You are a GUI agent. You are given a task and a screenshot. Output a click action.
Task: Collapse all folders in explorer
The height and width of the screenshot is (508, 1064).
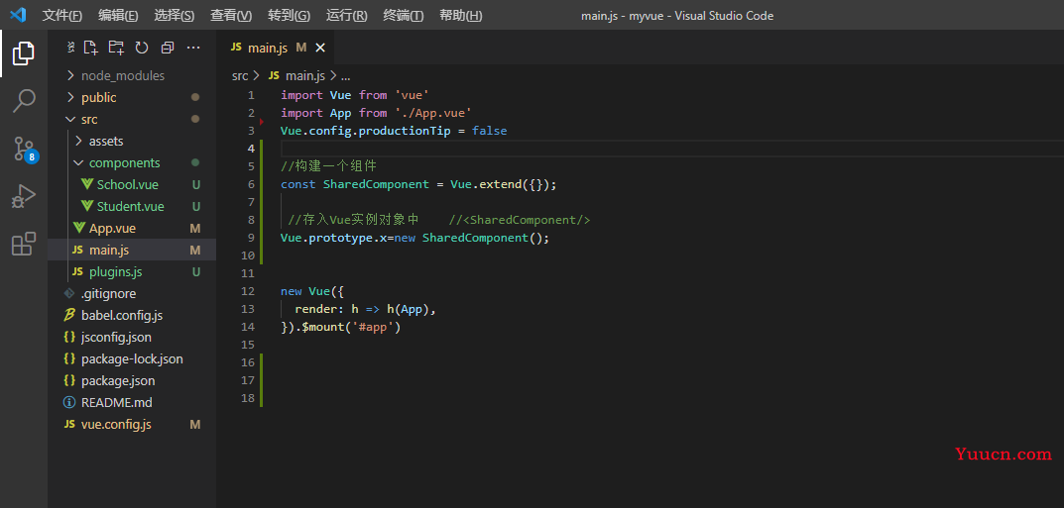click(167, 48)
